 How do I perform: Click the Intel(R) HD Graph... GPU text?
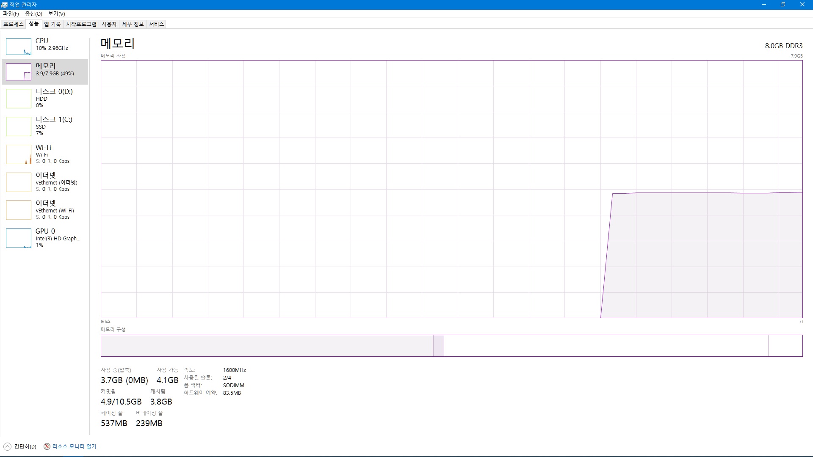tap(58, 239)
